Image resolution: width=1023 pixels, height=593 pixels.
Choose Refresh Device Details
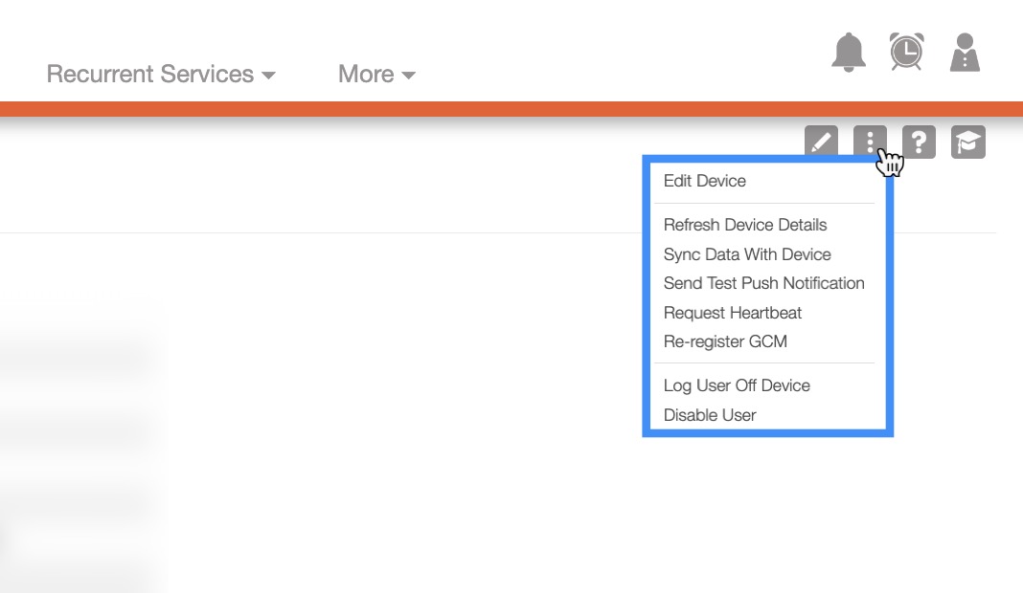(745, 225)
